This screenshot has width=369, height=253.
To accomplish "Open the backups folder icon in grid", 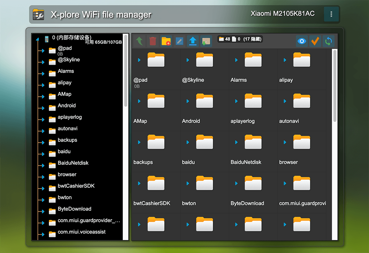I will point(156,142).
